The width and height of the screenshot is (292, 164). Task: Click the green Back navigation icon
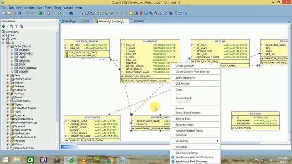40,13
